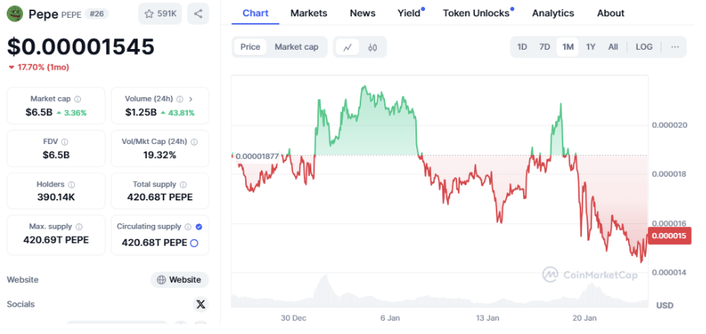This screenshot has width=706, height=334.
Task: Enable LOG scale on chart
Action: (x=644, y=47)
